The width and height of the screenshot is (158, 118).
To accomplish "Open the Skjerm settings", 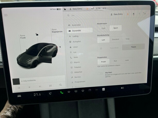I will (75, 62).
